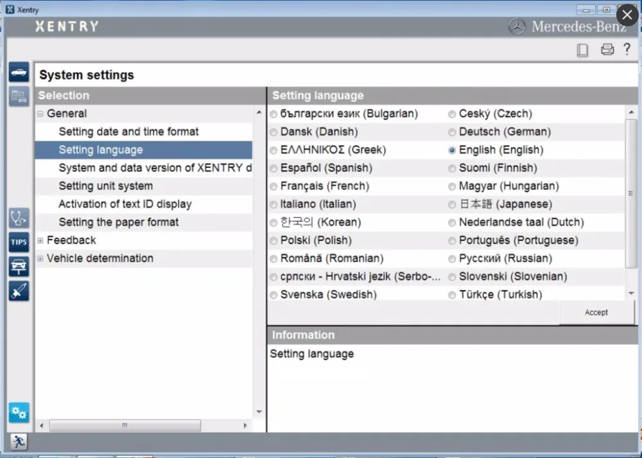The width and height of the screenshot is (642, 458).
Task: Select Korean language option
Action: 273,223
